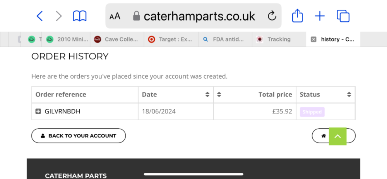Tap the AA reader settings button

click(x=115, y=16)
